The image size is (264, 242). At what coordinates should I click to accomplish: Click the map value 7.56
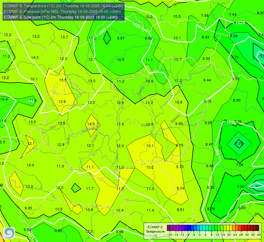[240, 165]
